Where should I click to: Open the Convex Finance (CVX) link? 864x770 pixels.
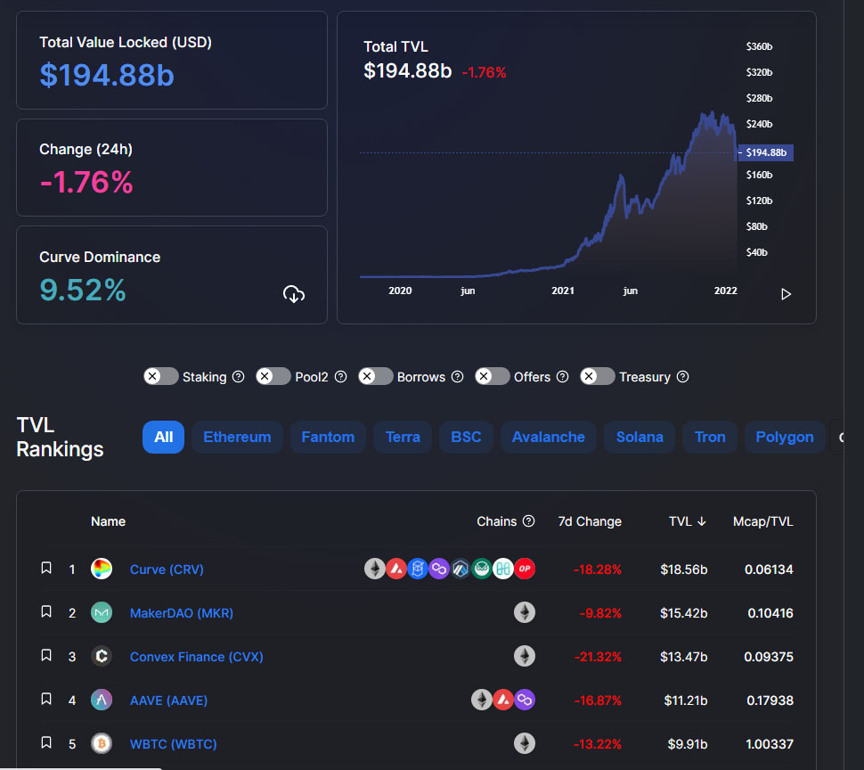pos(196,657)
